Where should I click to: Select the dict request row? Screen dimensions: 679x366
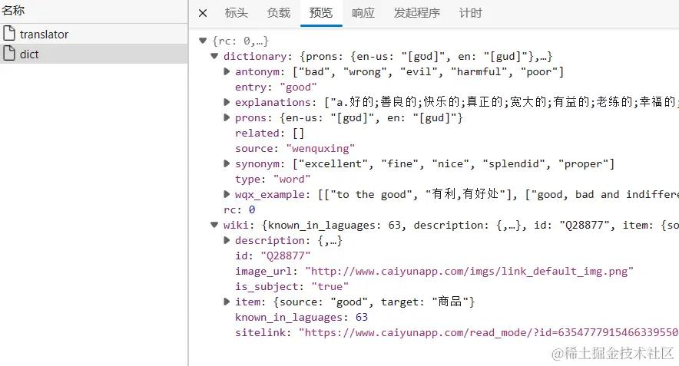click(94, 54)
